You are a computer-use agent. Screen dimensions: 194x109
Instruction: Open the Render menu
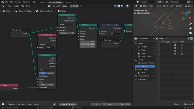point(18,2)
